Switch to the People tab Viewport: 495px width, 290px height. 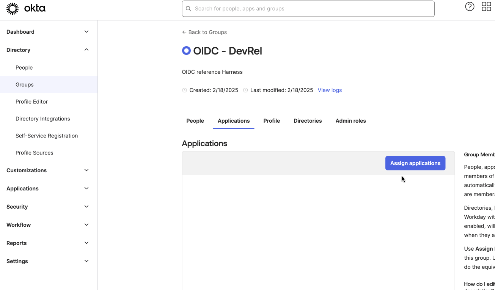[x=195, y=121]
